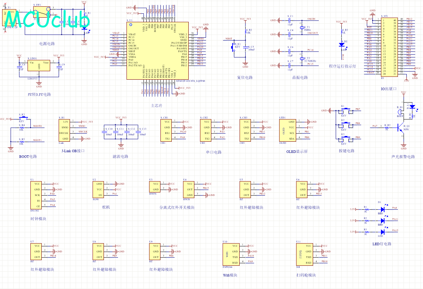Select the S_CH2 serial connector block

point(206,130)
